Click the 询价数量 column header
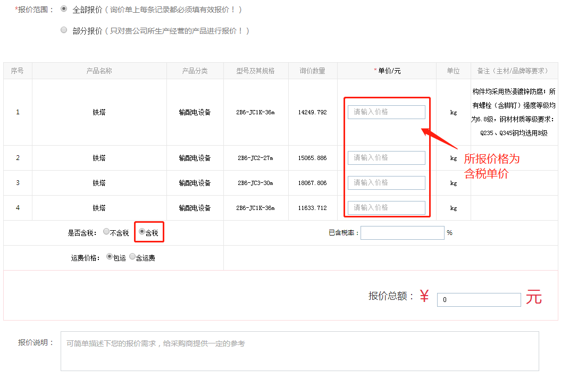This screenshot has height=378, width=561. pos(312,71)
